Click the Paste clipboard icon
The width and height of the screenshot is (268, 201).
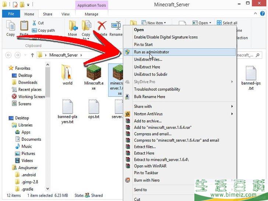(x=24, y=26)
